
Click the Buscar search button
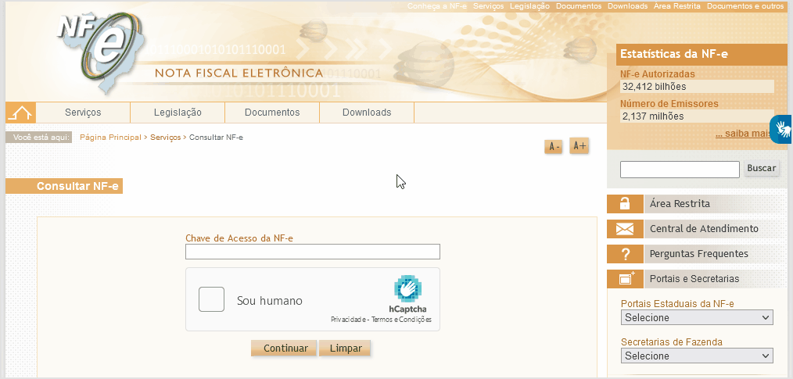coord(762,168)
